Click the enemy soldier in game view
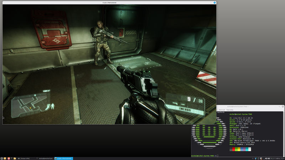Screen dimensions: 285x160 point(102,43)
